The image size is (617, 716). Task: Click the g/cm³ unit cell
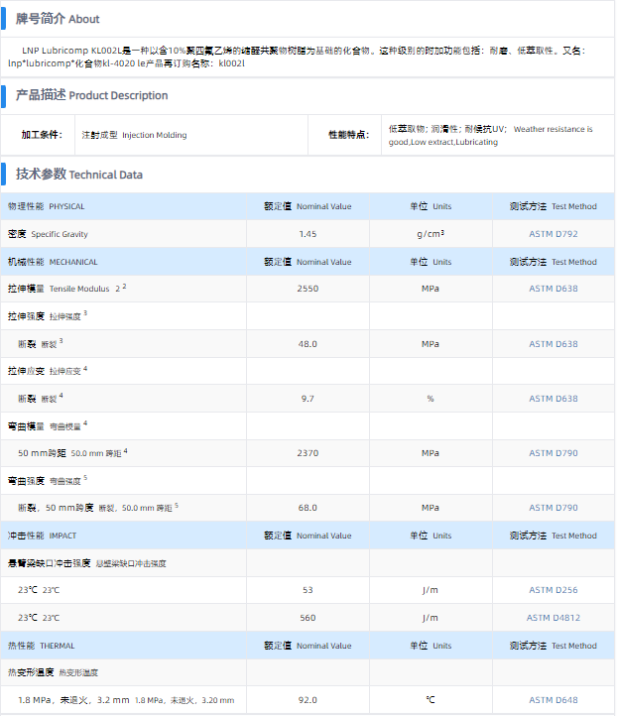tap(431, 234)
